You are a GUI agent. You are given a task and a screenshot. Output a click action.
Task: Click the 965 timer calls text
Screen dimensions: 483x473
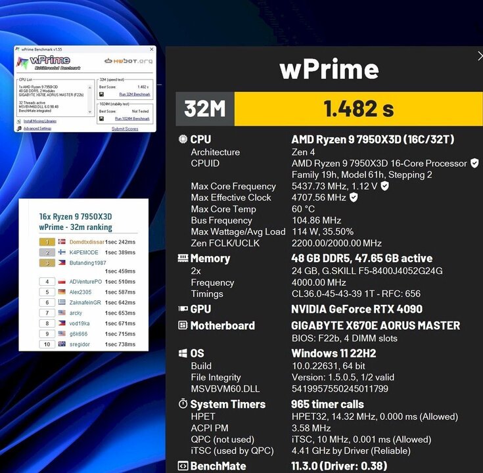[x=327, y=404]
